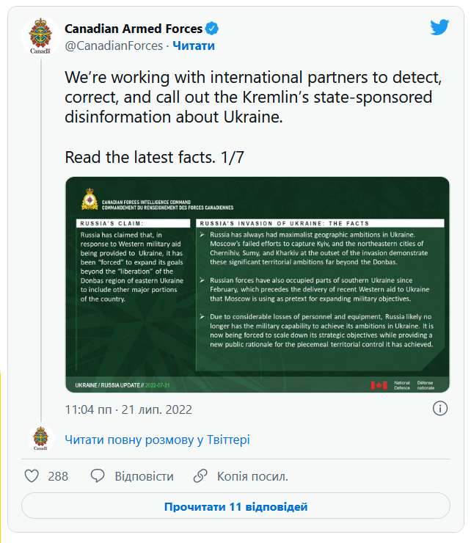Open the tweet timestamp 11:04 пп 21 лип. 2022
The image size is (471, 543).
coord(128,409)
